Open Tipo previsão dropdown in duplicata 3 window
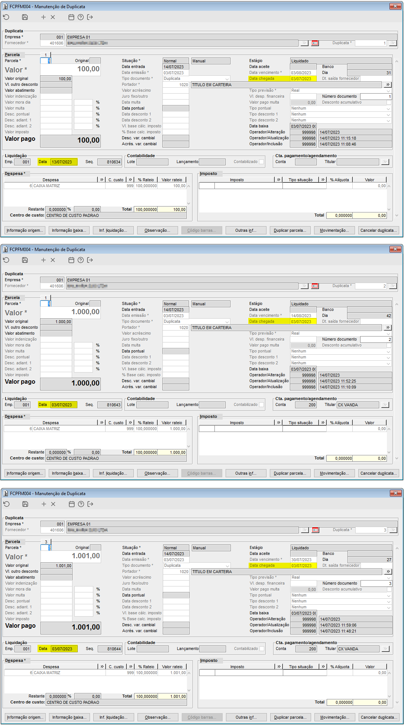 pyautogui.click(x=389, y=578)
